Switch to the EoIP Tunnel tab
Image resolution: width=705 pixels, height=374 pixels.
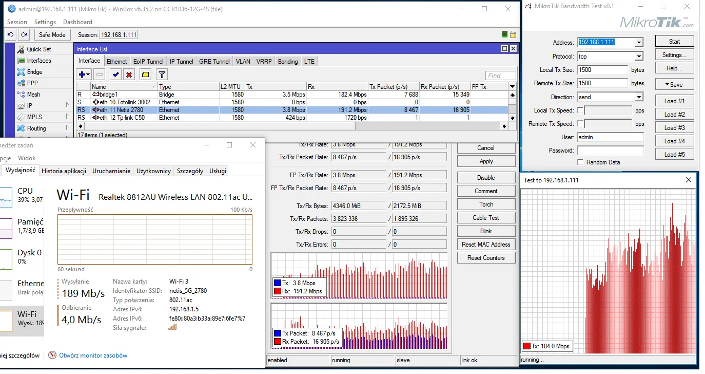[x=148, y=61]
